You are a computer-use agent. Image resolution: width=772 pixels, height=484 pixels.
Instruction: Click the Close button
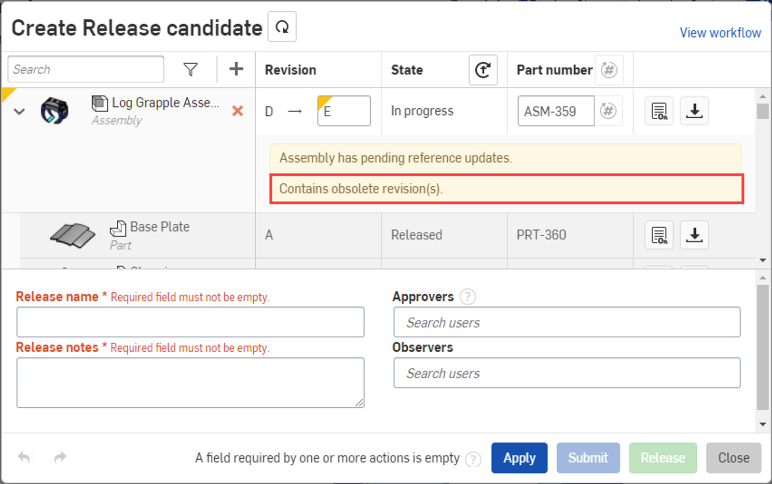click(733, 457)
